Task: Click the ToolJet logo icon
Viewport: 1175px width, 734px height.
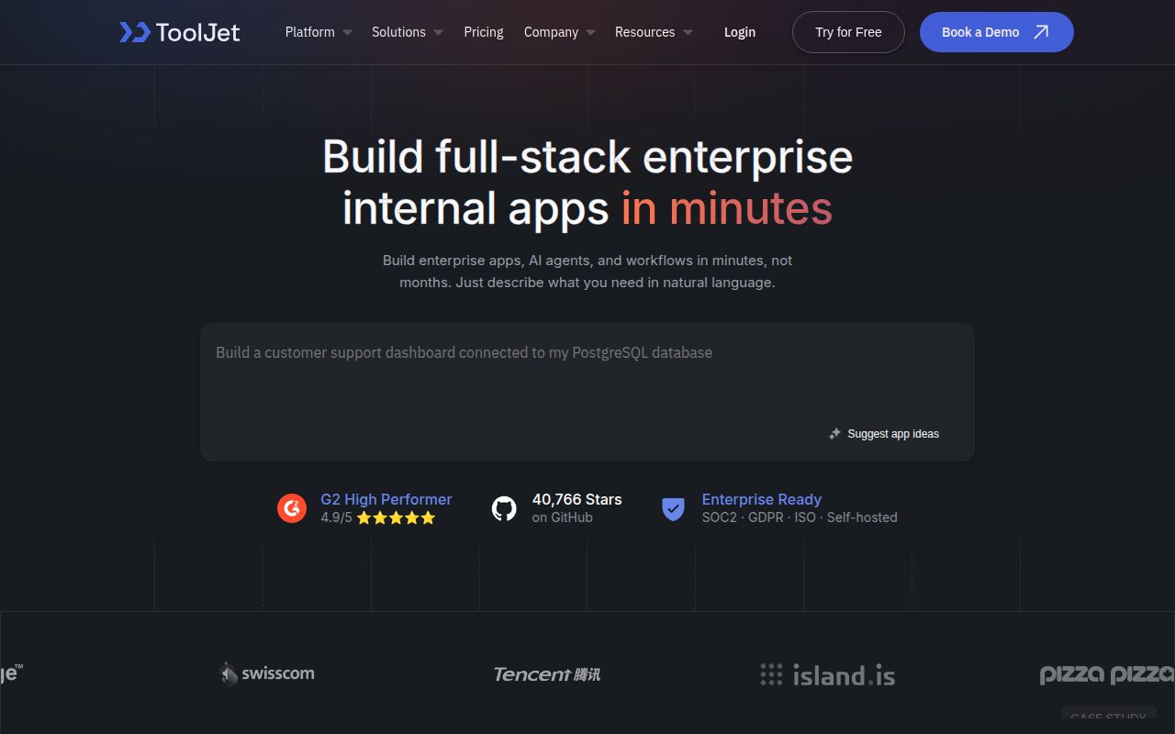Action: (x=135, y=32)
